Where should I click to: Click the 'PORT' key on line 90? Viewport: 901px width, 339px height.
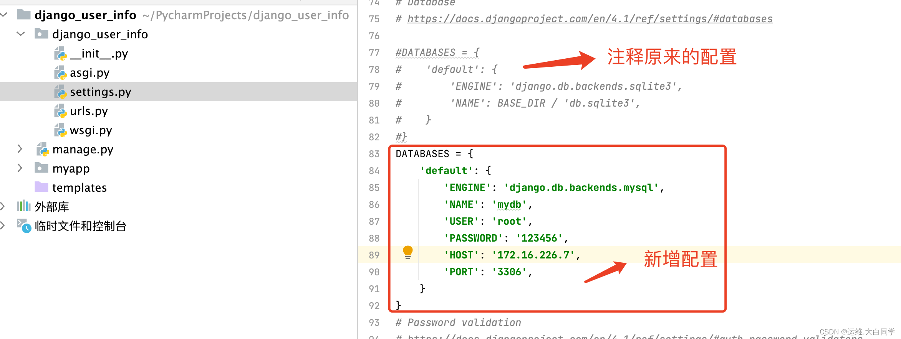(x=461, y=272)
